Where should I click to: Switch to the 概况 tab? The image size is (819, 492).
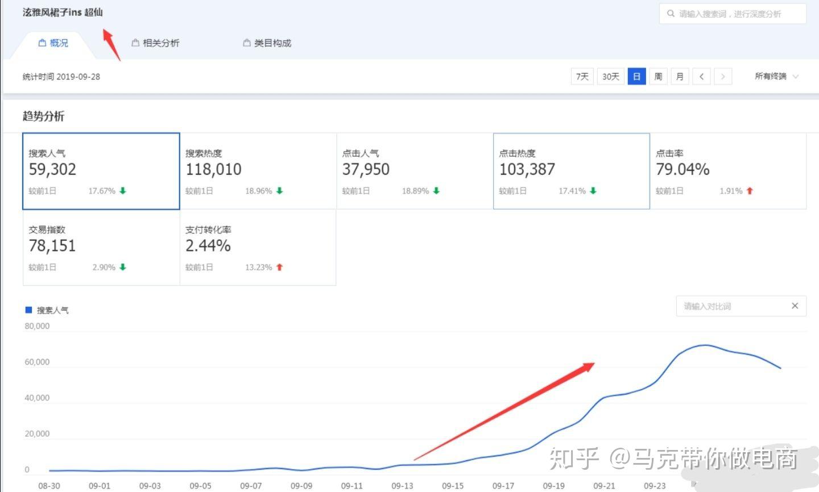click(53, 43)
